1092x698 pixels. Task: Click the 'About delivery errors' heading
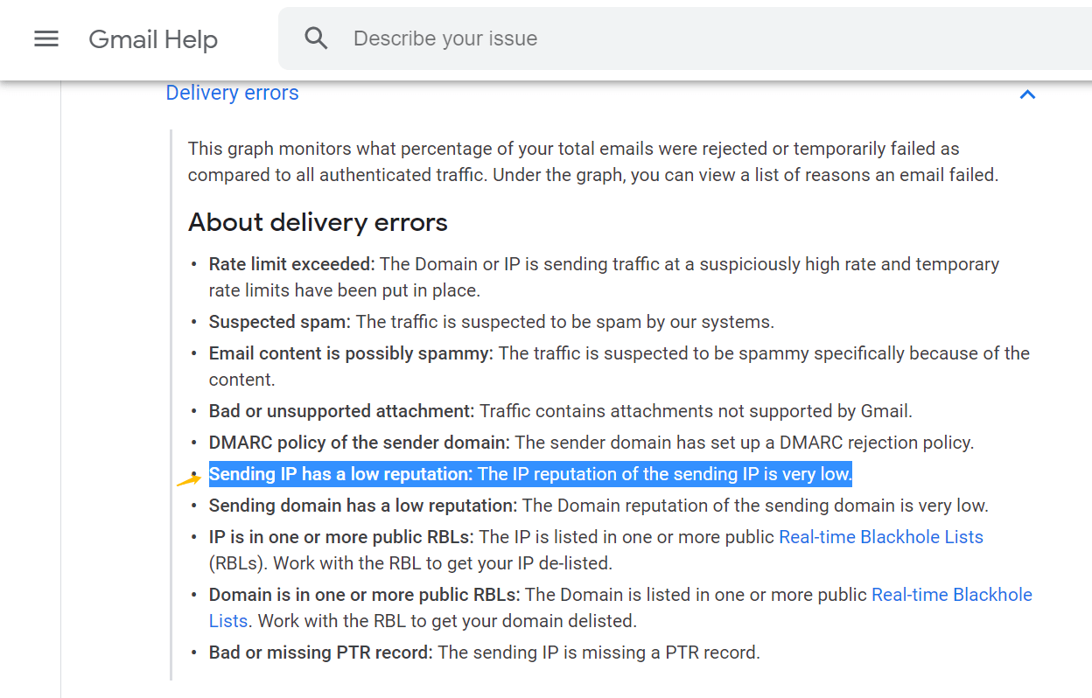point(317,222)
